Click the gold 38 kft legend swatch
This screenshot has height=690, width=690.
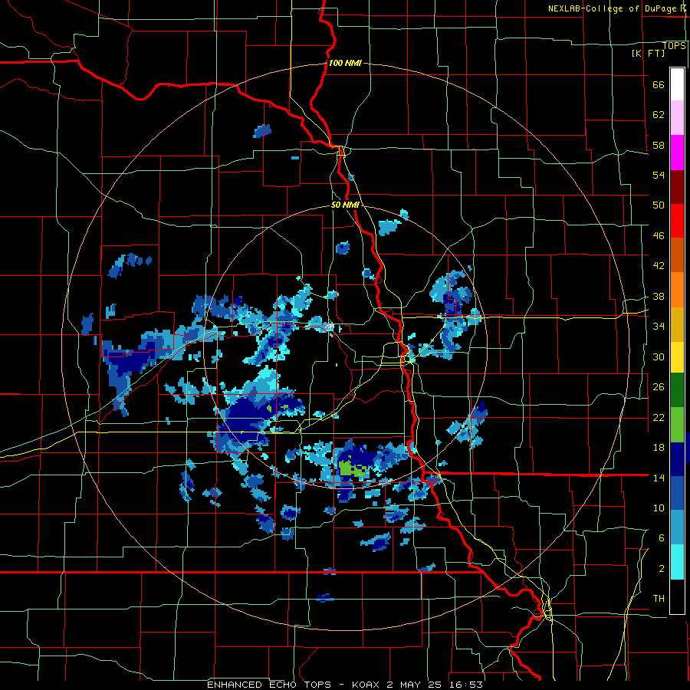[x=677, y=324]
